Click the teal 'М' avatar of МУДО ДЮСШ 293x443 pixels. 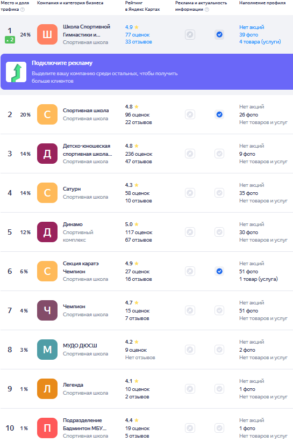(47, 350)
